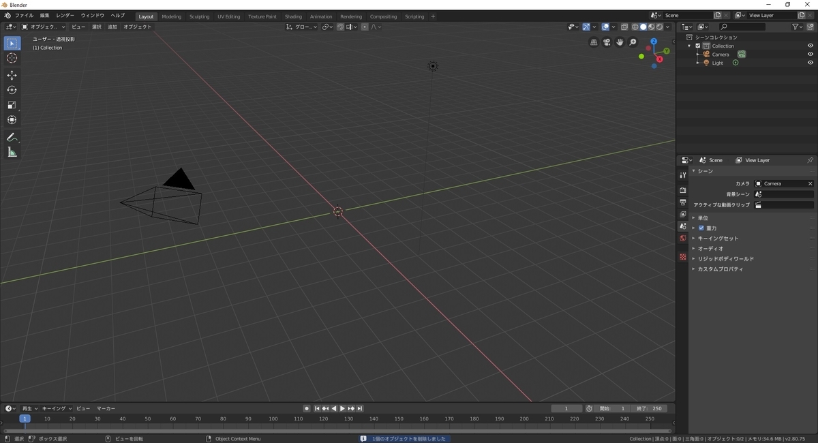Image resolution: width=818 pixels, height=443 pixels.
Task: Open the ファイル menu
Action: pyautogui.click(x=24, y=16)
